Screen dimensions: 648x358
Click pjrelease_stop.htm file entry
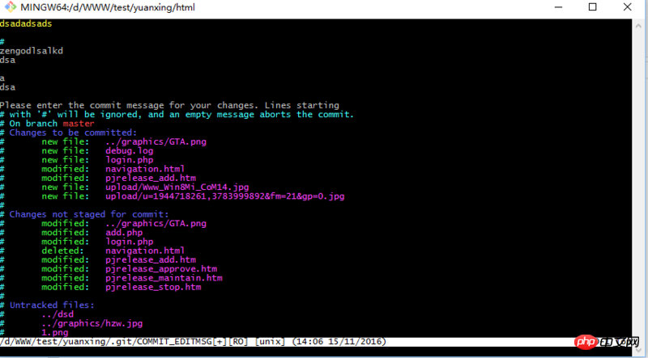[153, 287]
